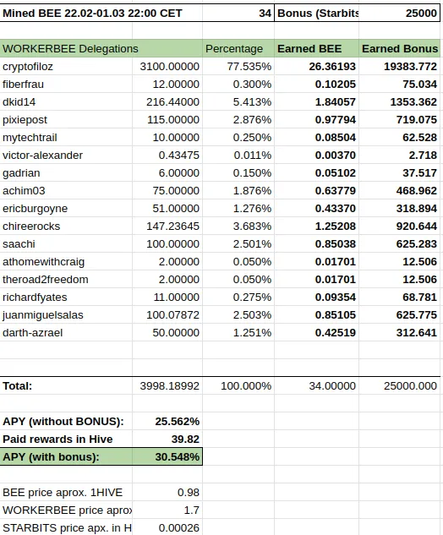Select total bonus 25000.000
443x535 pixels.
[x=399, y=385]
